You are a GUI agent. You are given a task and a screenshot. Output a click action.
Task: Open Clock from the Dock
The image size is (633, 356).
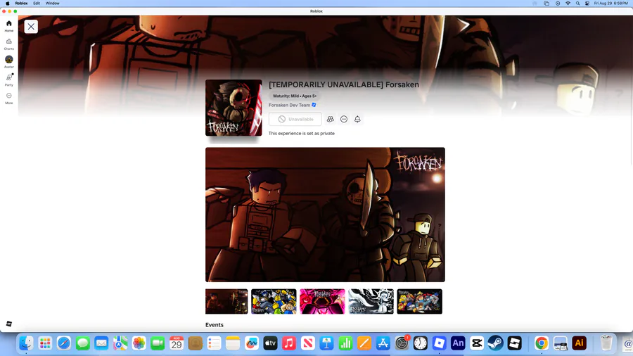click(x=421, y=343)
